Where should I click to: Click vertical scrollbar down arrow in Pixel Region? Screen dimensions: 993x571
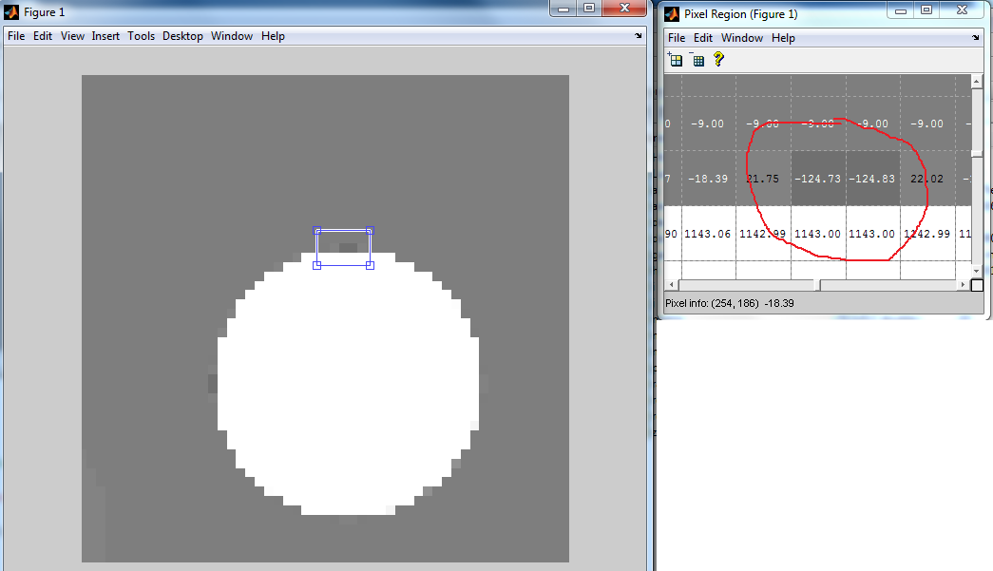tap(977, 270)
